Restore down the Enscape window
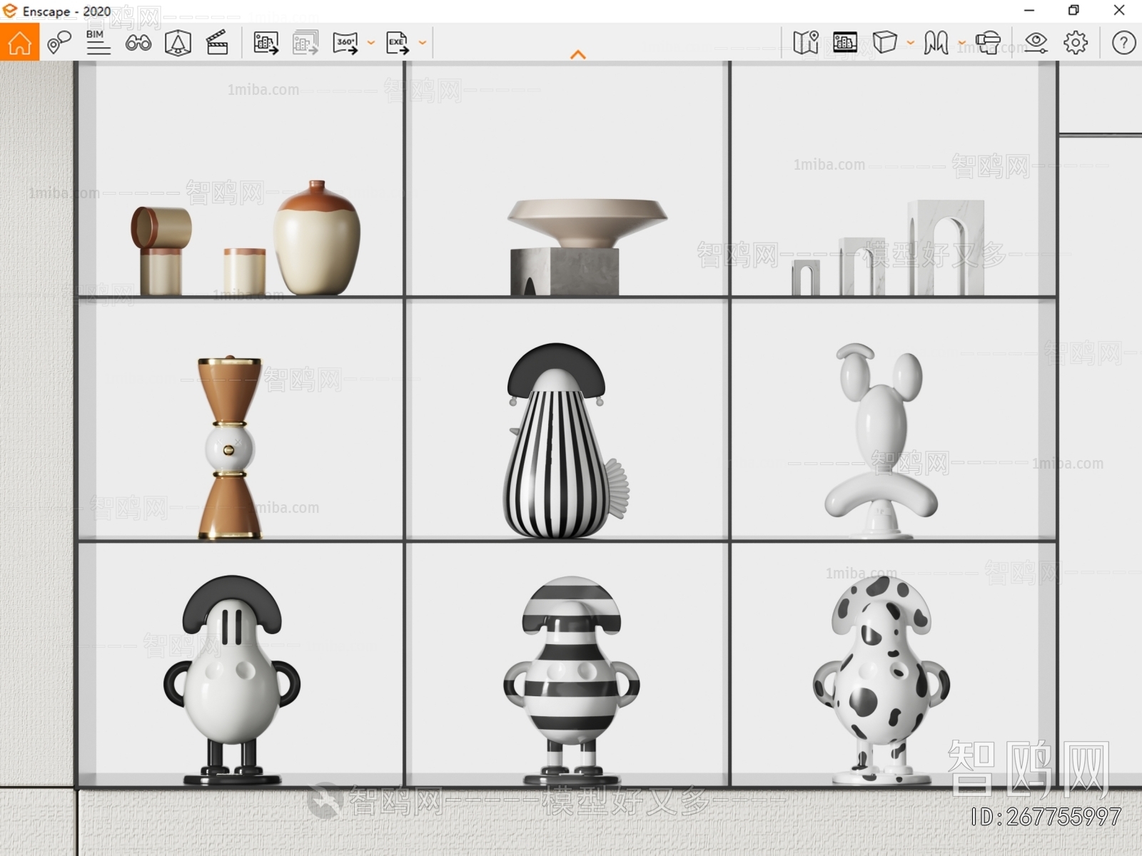 coord(1073,10)
